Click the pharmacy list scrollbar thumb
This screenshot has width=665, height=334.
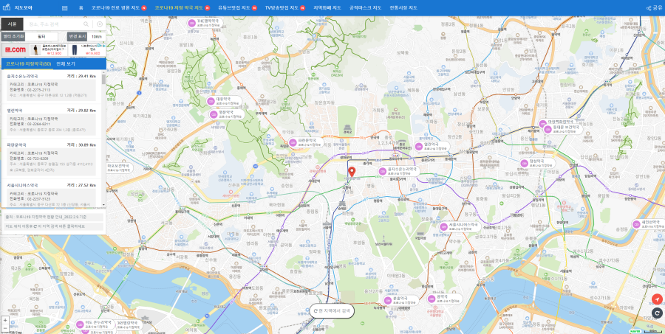tap(103, 79)
